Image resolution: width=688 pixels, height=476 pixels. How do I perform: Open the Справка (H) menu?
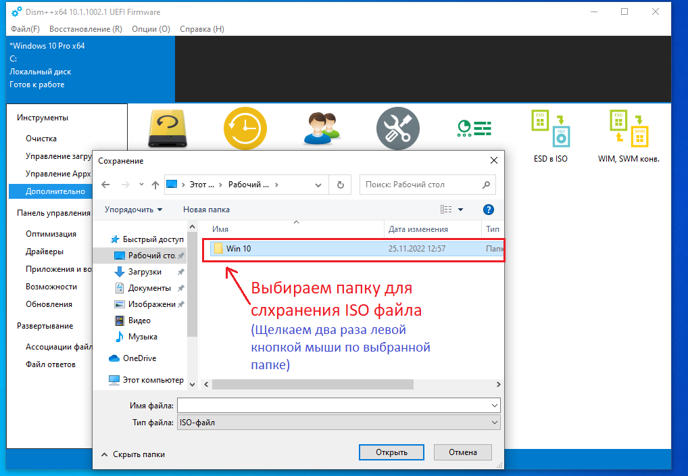click(202, 29)
